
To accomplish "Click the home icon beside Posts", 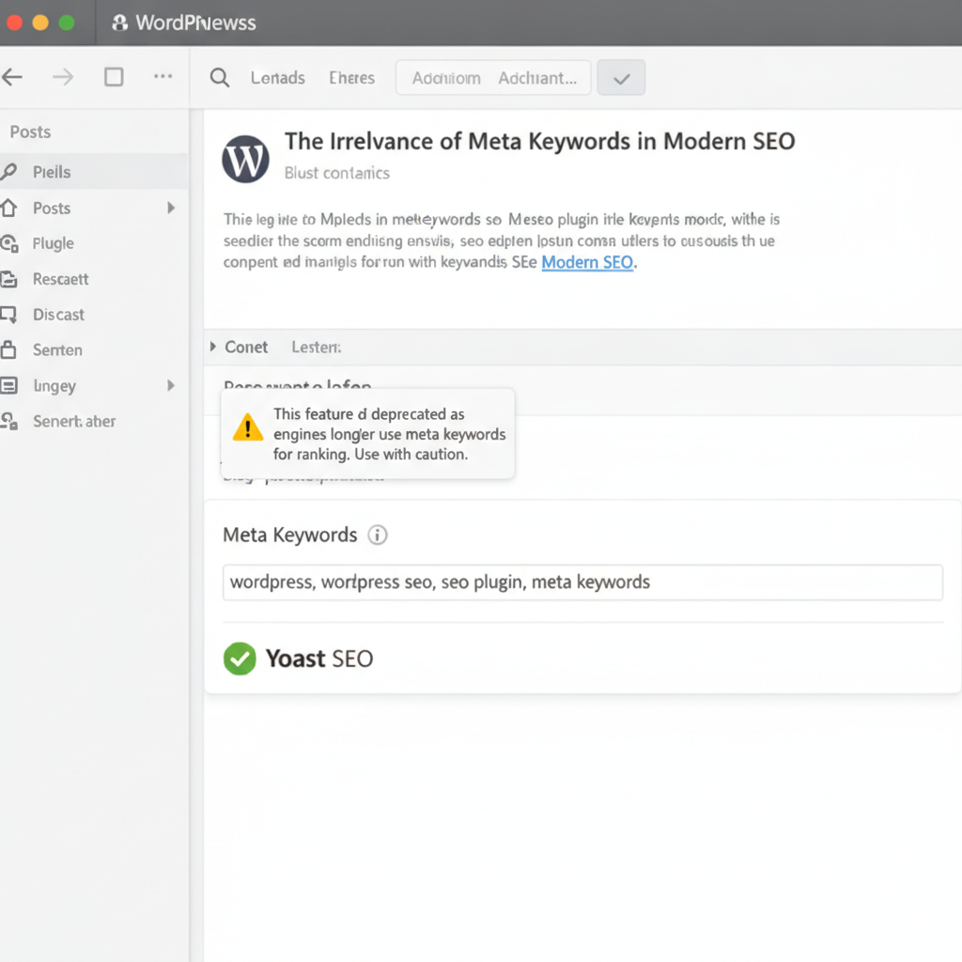I will [x=8, y=208].
